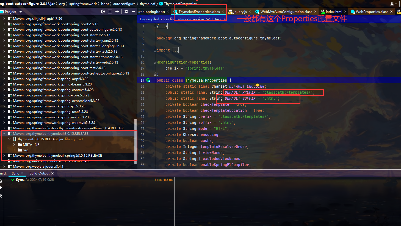Viewport: 401px width, 226px height.
Task: Expand the folded comment on line 1
Action: point(155,26)
